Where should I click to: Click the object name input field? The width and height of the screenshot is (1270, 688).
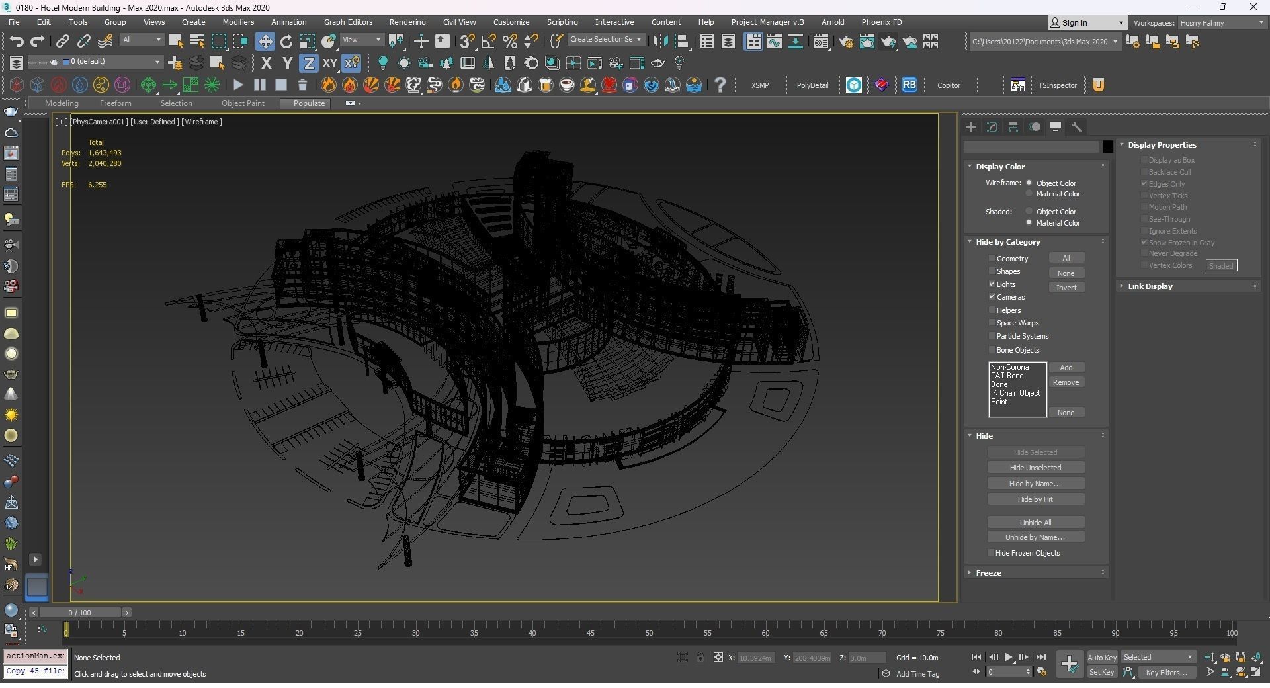(1032, 147)
